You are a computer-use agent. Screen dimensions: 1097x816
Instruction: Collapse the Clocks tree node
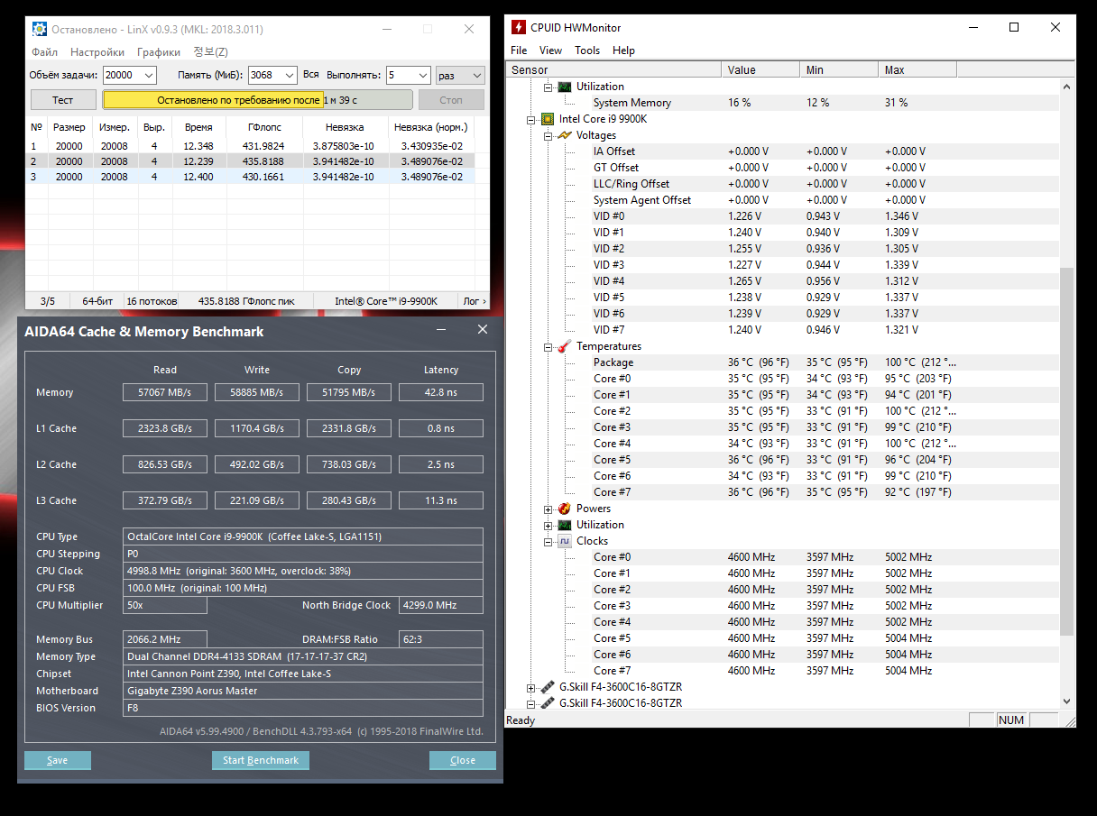tap(548, 541)
